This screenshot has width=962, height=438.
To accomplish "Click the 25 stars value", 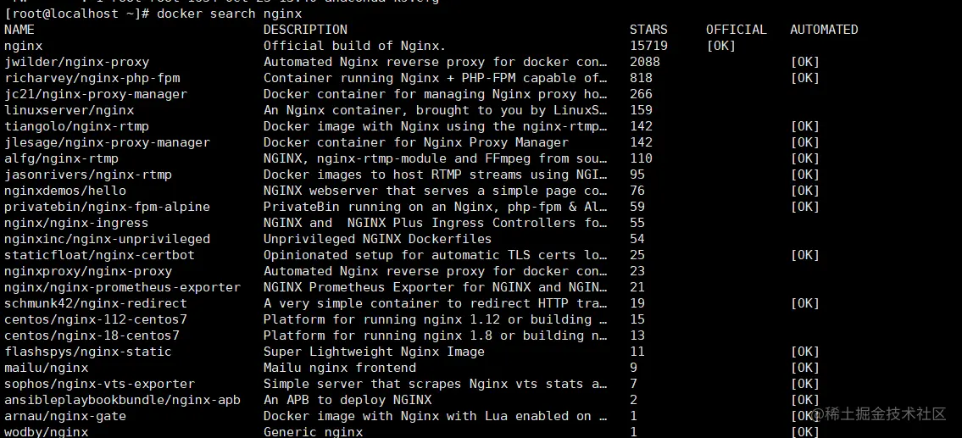I will coord(637,255).
